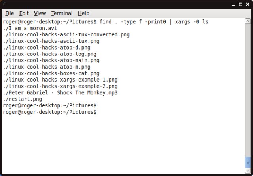Open the Terminal menu
This screenshot has width=253, height=176.
pyautogui.click(x=62, y=13)
